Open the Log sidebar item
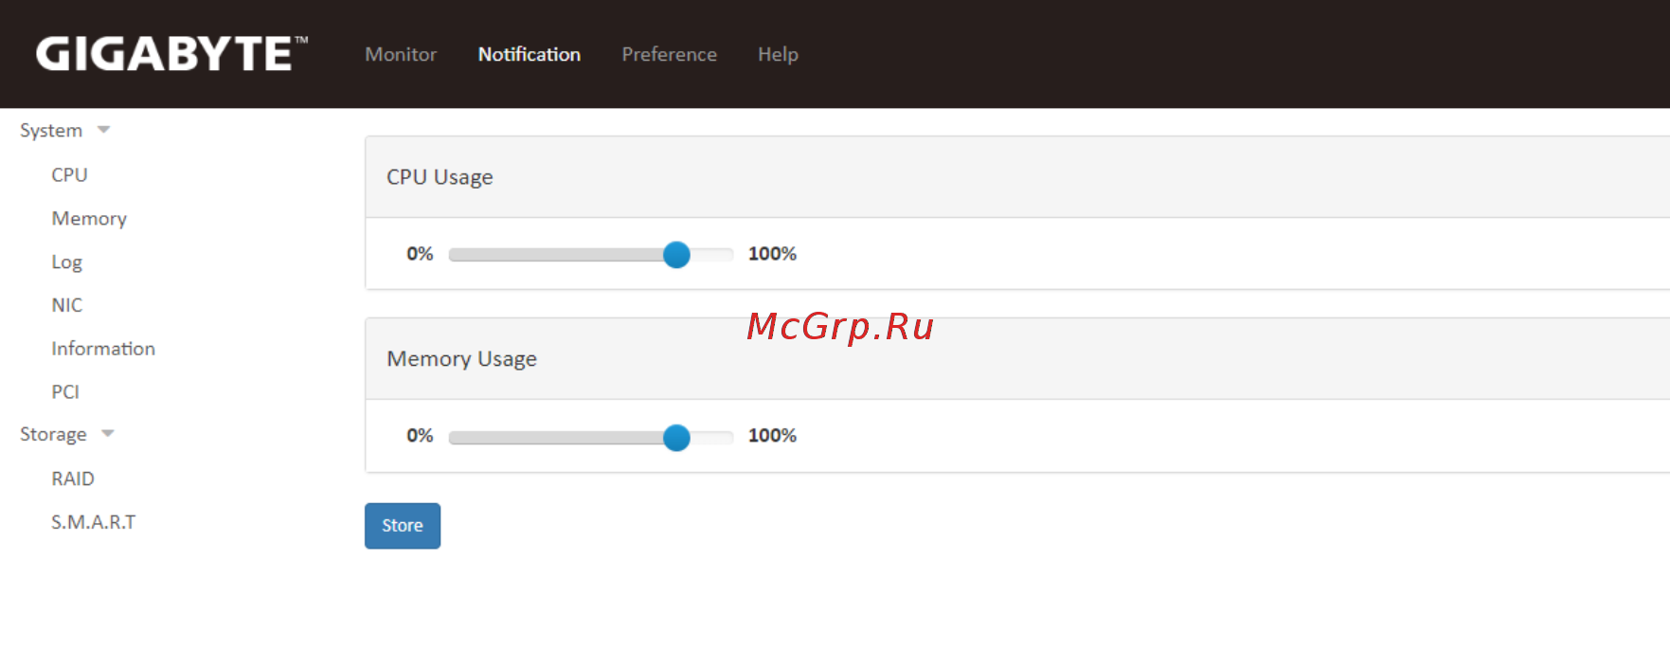This screenshot has height=651, width=1670. pyautogui.click(x=66, y=262)
